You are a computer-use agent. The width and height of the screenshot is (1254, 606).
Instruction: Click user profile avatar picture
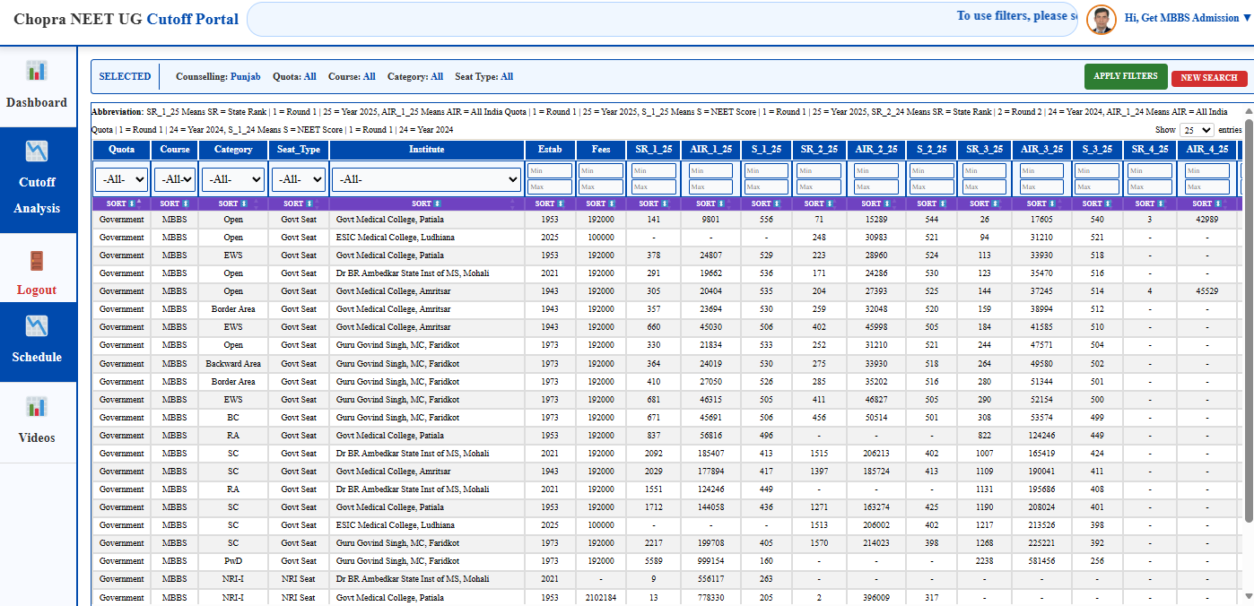[1101, 19]
